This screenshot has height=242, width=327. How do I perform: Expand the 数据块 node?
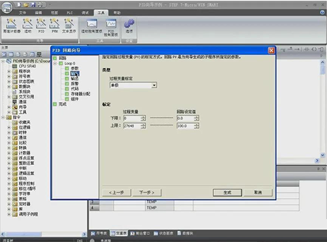coord(9,86)
